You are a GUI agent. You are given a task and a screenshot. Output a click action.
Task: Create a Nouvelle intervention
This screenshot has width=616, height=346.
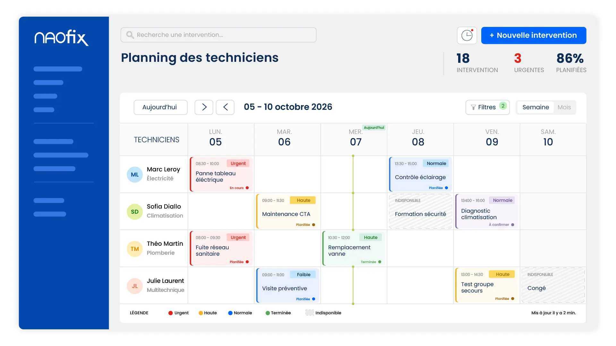(x=534, y=35)
